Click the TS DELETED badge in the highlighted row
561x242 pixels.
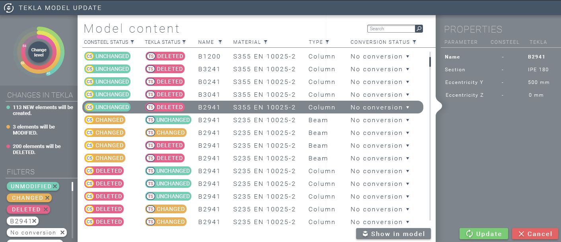click(x=165, y=107)
